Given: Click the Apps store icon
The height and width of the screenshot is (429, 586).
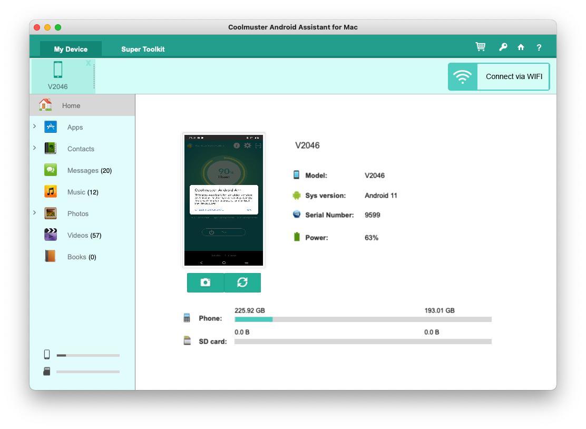Looking at the screenshot, I should pos(51,127).
